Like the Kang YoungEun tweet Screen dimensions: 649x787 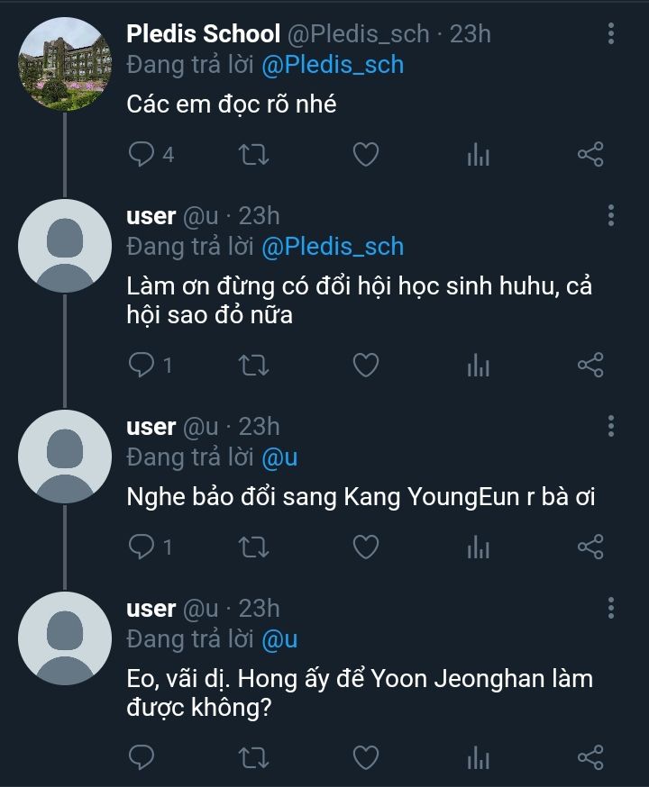(x=365, y=547)
